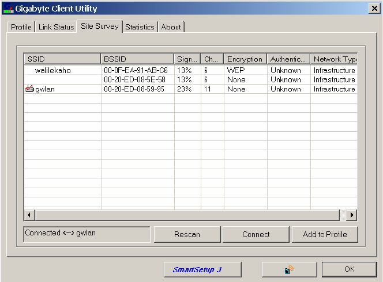Screen dimensions: 383x282
Task: Switch to the Profile tab
Action: pos(21,27)
